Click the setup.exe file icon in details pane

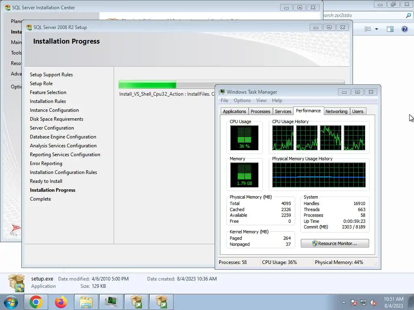(16, 283)
